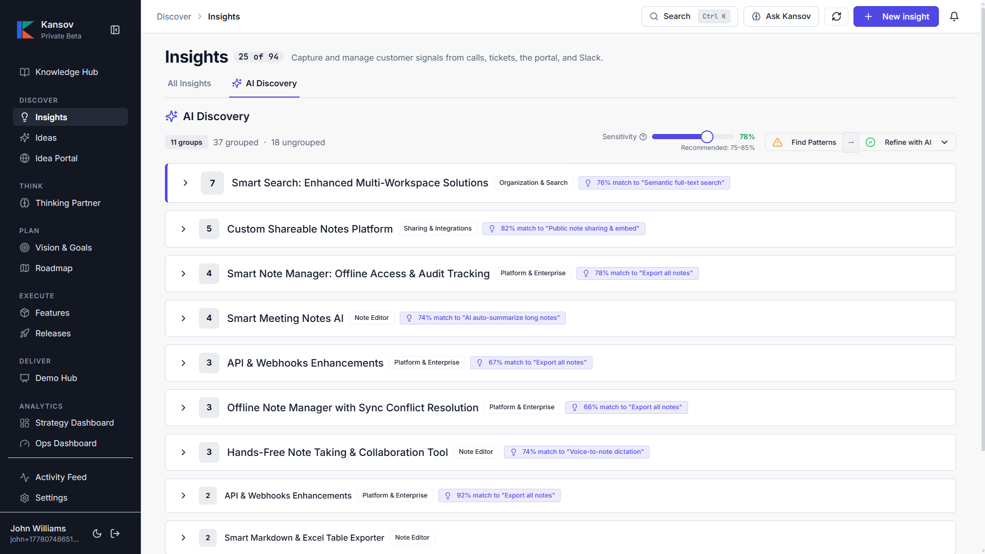
Task: Click the Sensitivity help question icon
Action: tap(643, 137)
